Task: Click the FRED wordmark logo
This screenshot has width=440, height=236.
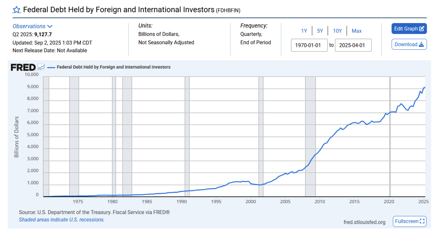Action: [x=22, y=67]
